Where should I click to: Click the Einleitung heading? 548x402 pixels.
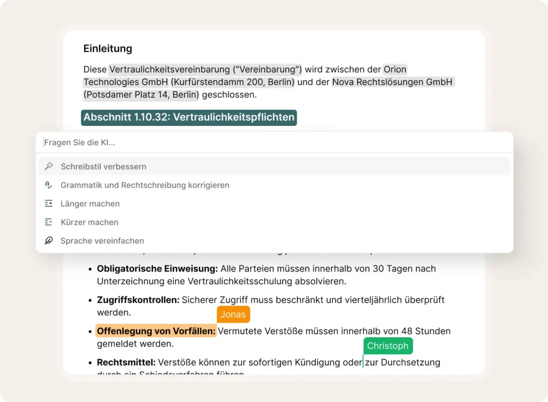pos(108,48)
